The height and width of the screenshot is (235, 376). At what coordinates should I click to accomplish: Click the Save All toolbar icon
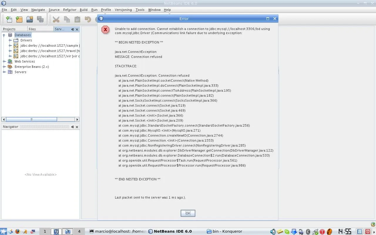point(40,19)
